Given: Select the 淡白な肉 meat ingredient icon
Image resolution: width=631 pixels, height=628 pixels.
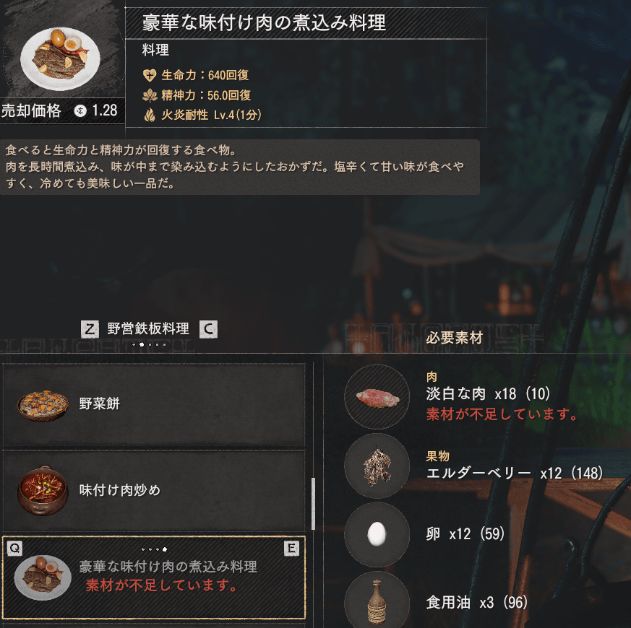Looking at the screenshot, I should (377, 396).
